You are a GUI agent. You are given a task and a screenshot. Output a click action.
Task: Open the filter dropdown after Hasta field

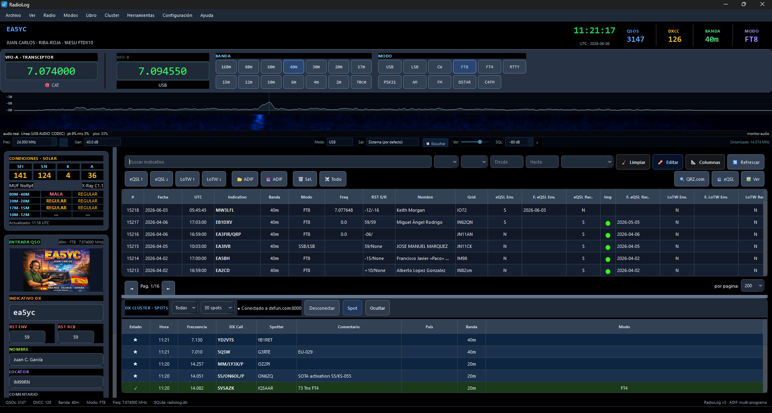[x=587, y=162]
